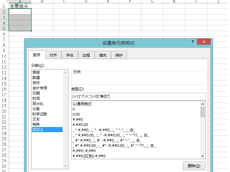230x172 pixels.
Task: Choose format 0.00 from the type list
Action: click(x=136, y=114)
